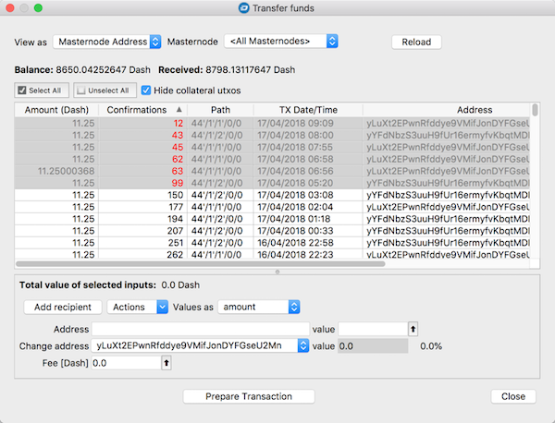
Task: Expand the Actions dropdown menu
Action: 137,307
